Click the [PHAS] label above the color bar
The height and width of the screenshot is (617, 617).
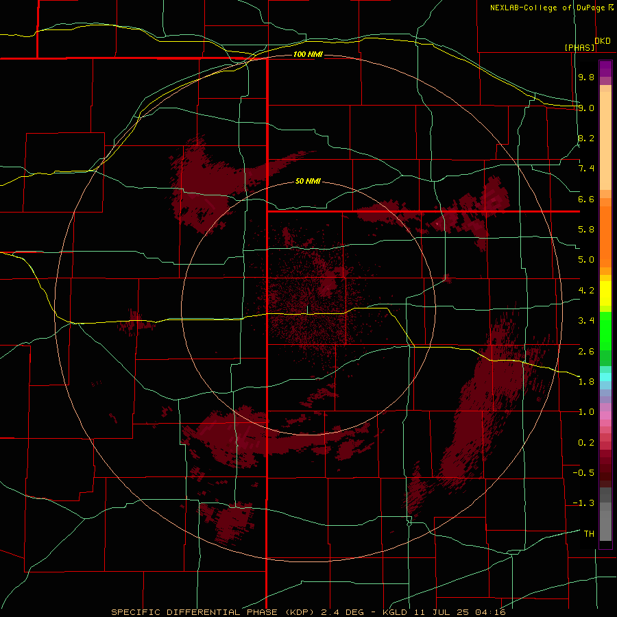(x=579, y=47)
